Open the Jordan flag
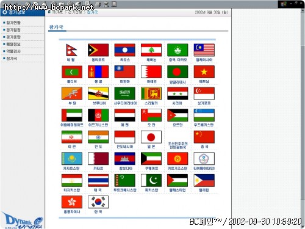 (x=178, y=115)
